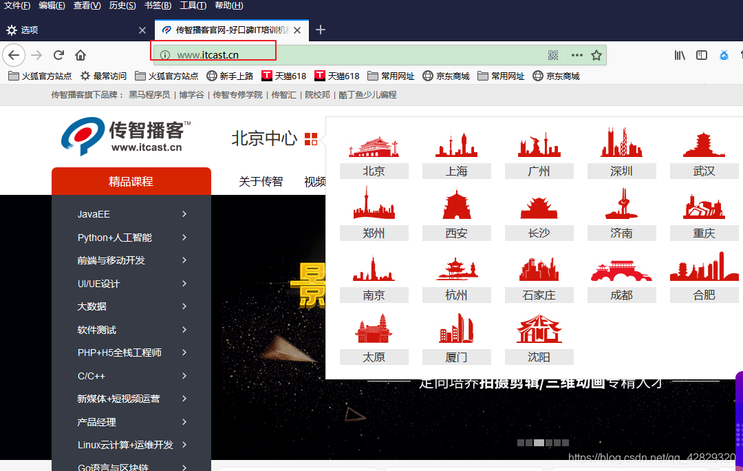Click the red grid icon beside 北京中心
This screenshot has width=743, height=471.
point(311,139)
